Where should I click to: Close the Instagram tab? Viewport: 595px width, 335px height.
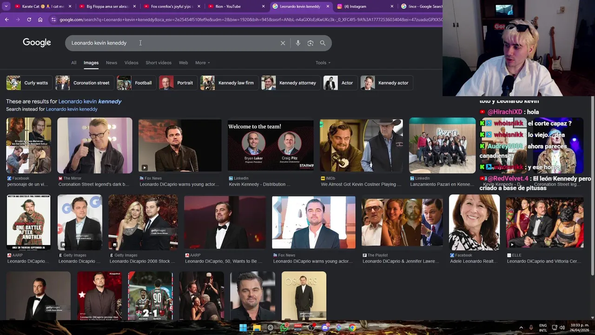(x=392, y=7)
